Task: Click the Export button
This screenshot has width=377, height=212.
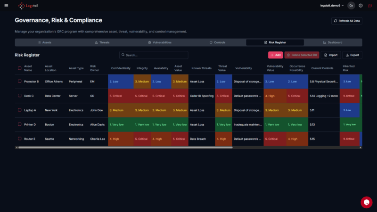Action: point(352,55)
